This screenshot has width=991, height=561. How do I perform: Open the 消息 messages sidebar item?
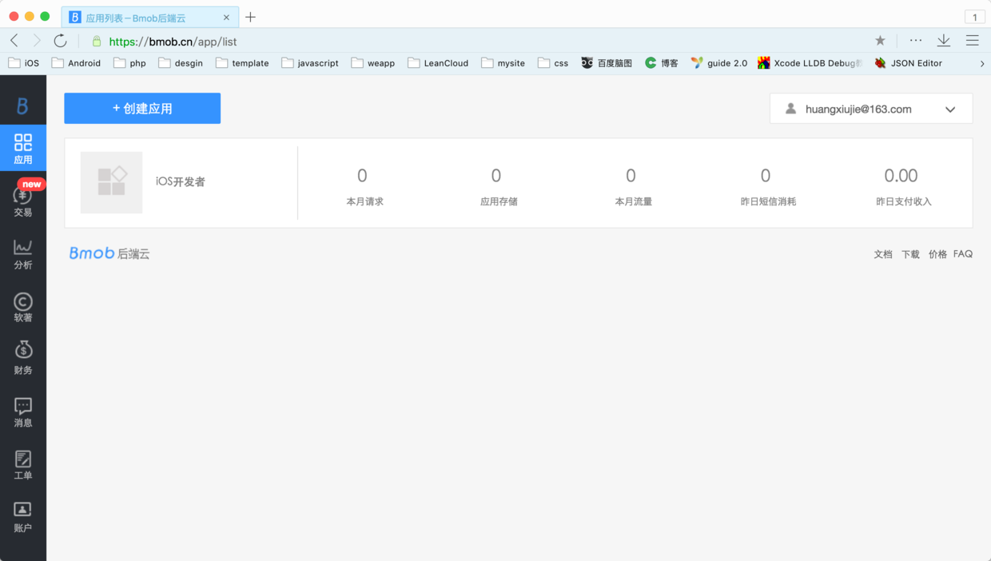(23, 412)
